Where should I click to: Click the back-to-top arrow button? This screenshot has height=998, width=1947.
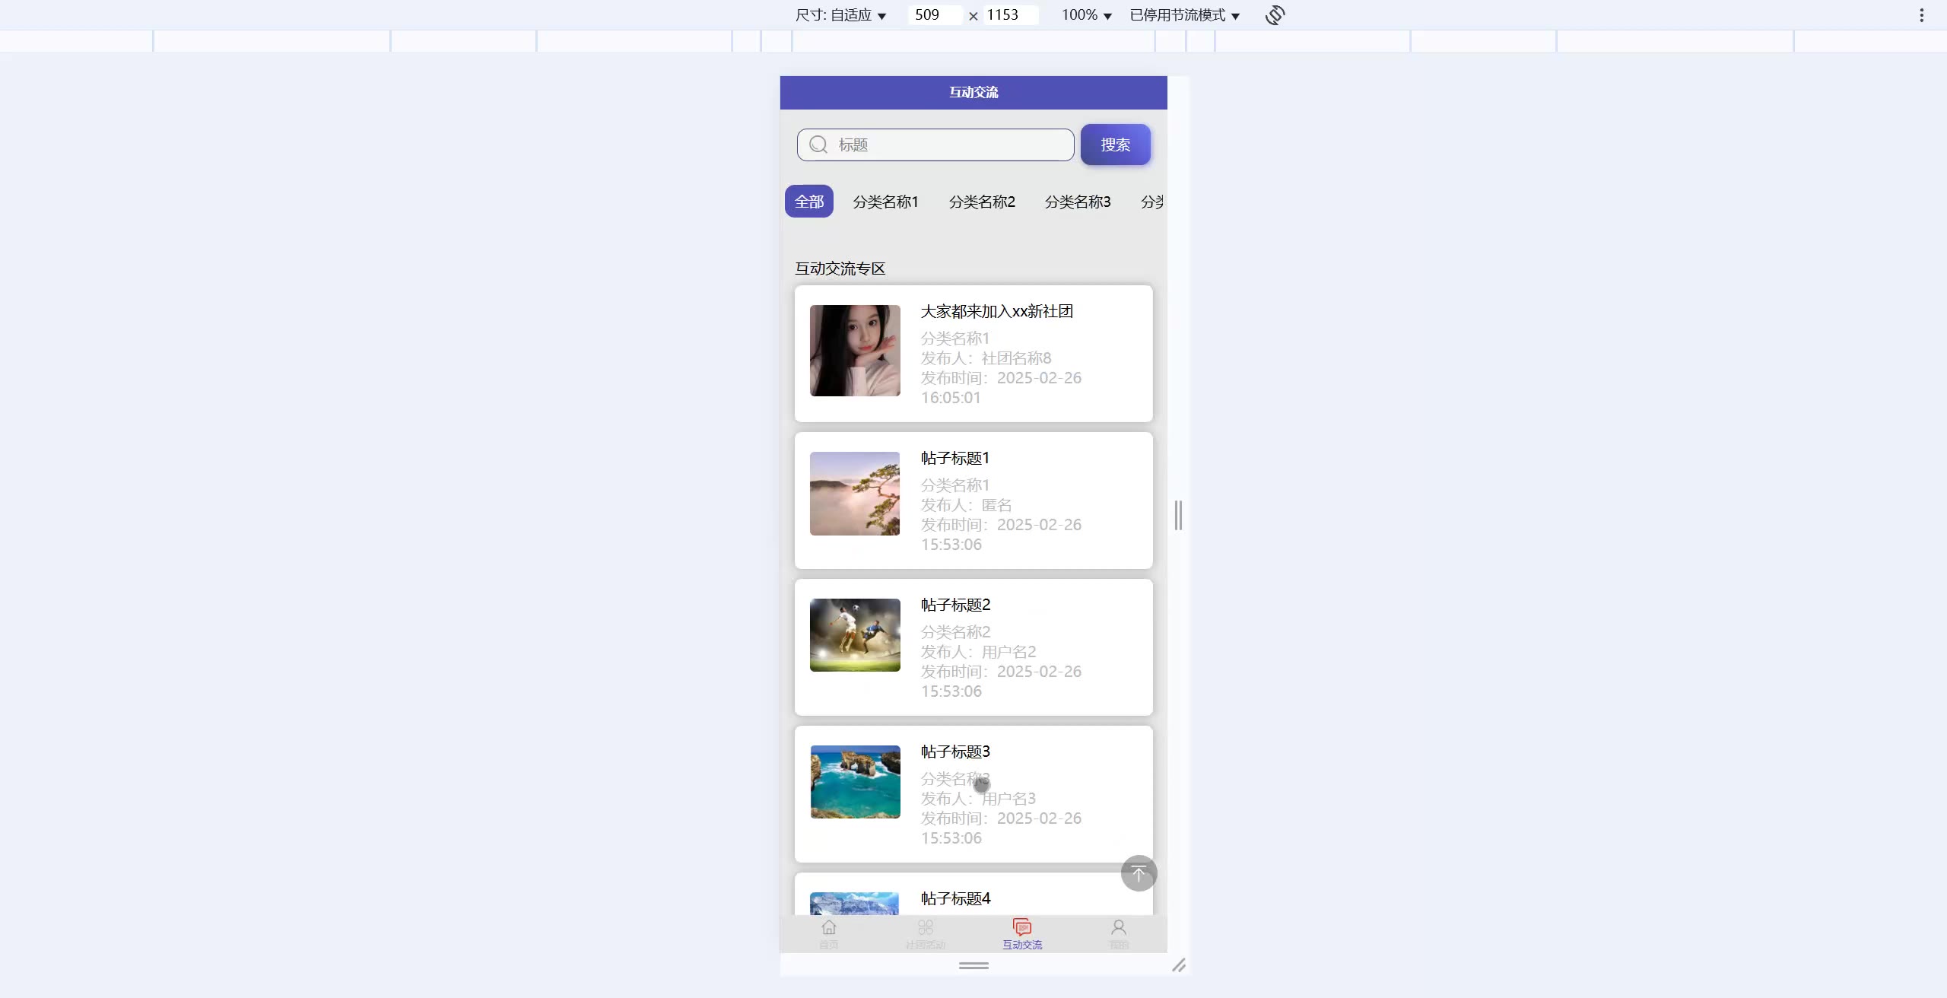[x=1139, y=873]
